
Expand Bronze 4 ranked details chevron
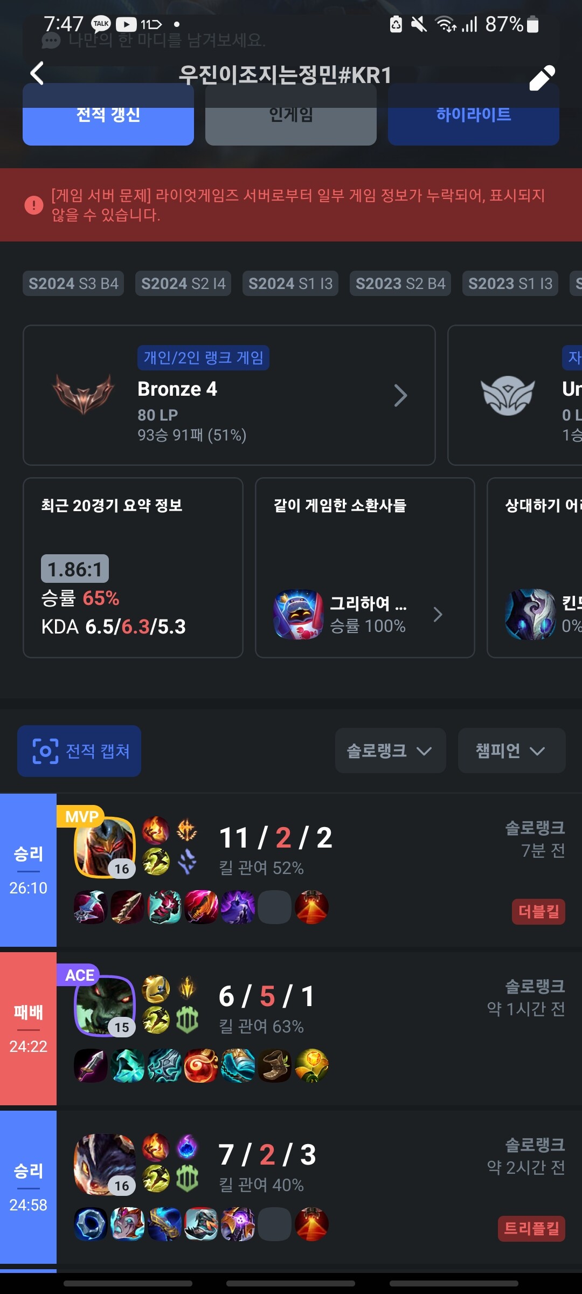(x=400, y=396)
